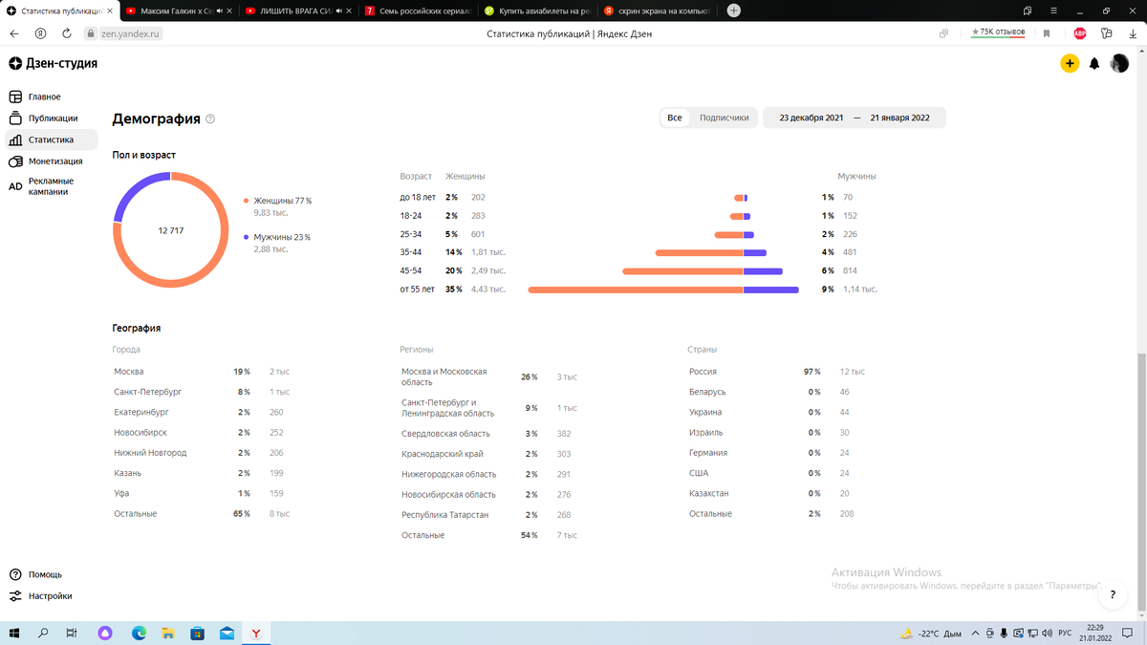Open the notifications bell
Screen dimensions: 1147x645
click(x=1094, y=63)
